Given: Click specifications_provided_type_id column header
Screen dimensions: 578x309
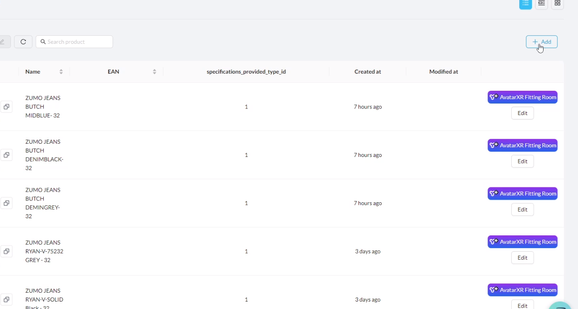Looking at the screenshot, I should click(246, 72).
